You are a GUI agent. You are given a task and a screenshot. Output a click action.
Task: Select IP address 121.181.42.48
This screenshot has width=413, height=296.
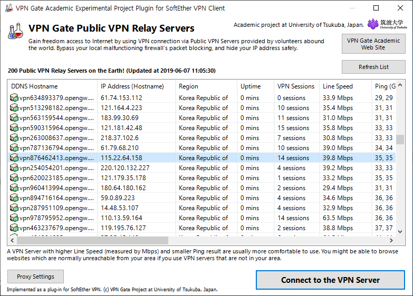click(x=121, y=128)
